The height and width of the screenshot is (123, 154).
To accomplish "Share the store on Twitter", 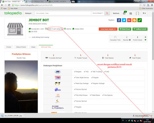I will [124, 20].
